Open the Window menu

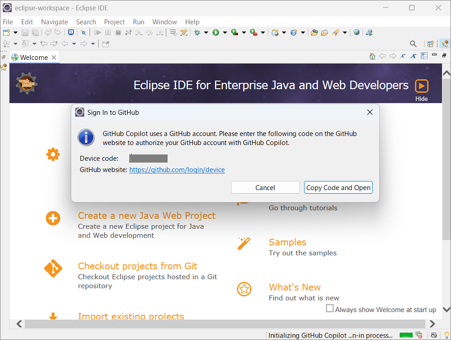[x=164, y=22]
